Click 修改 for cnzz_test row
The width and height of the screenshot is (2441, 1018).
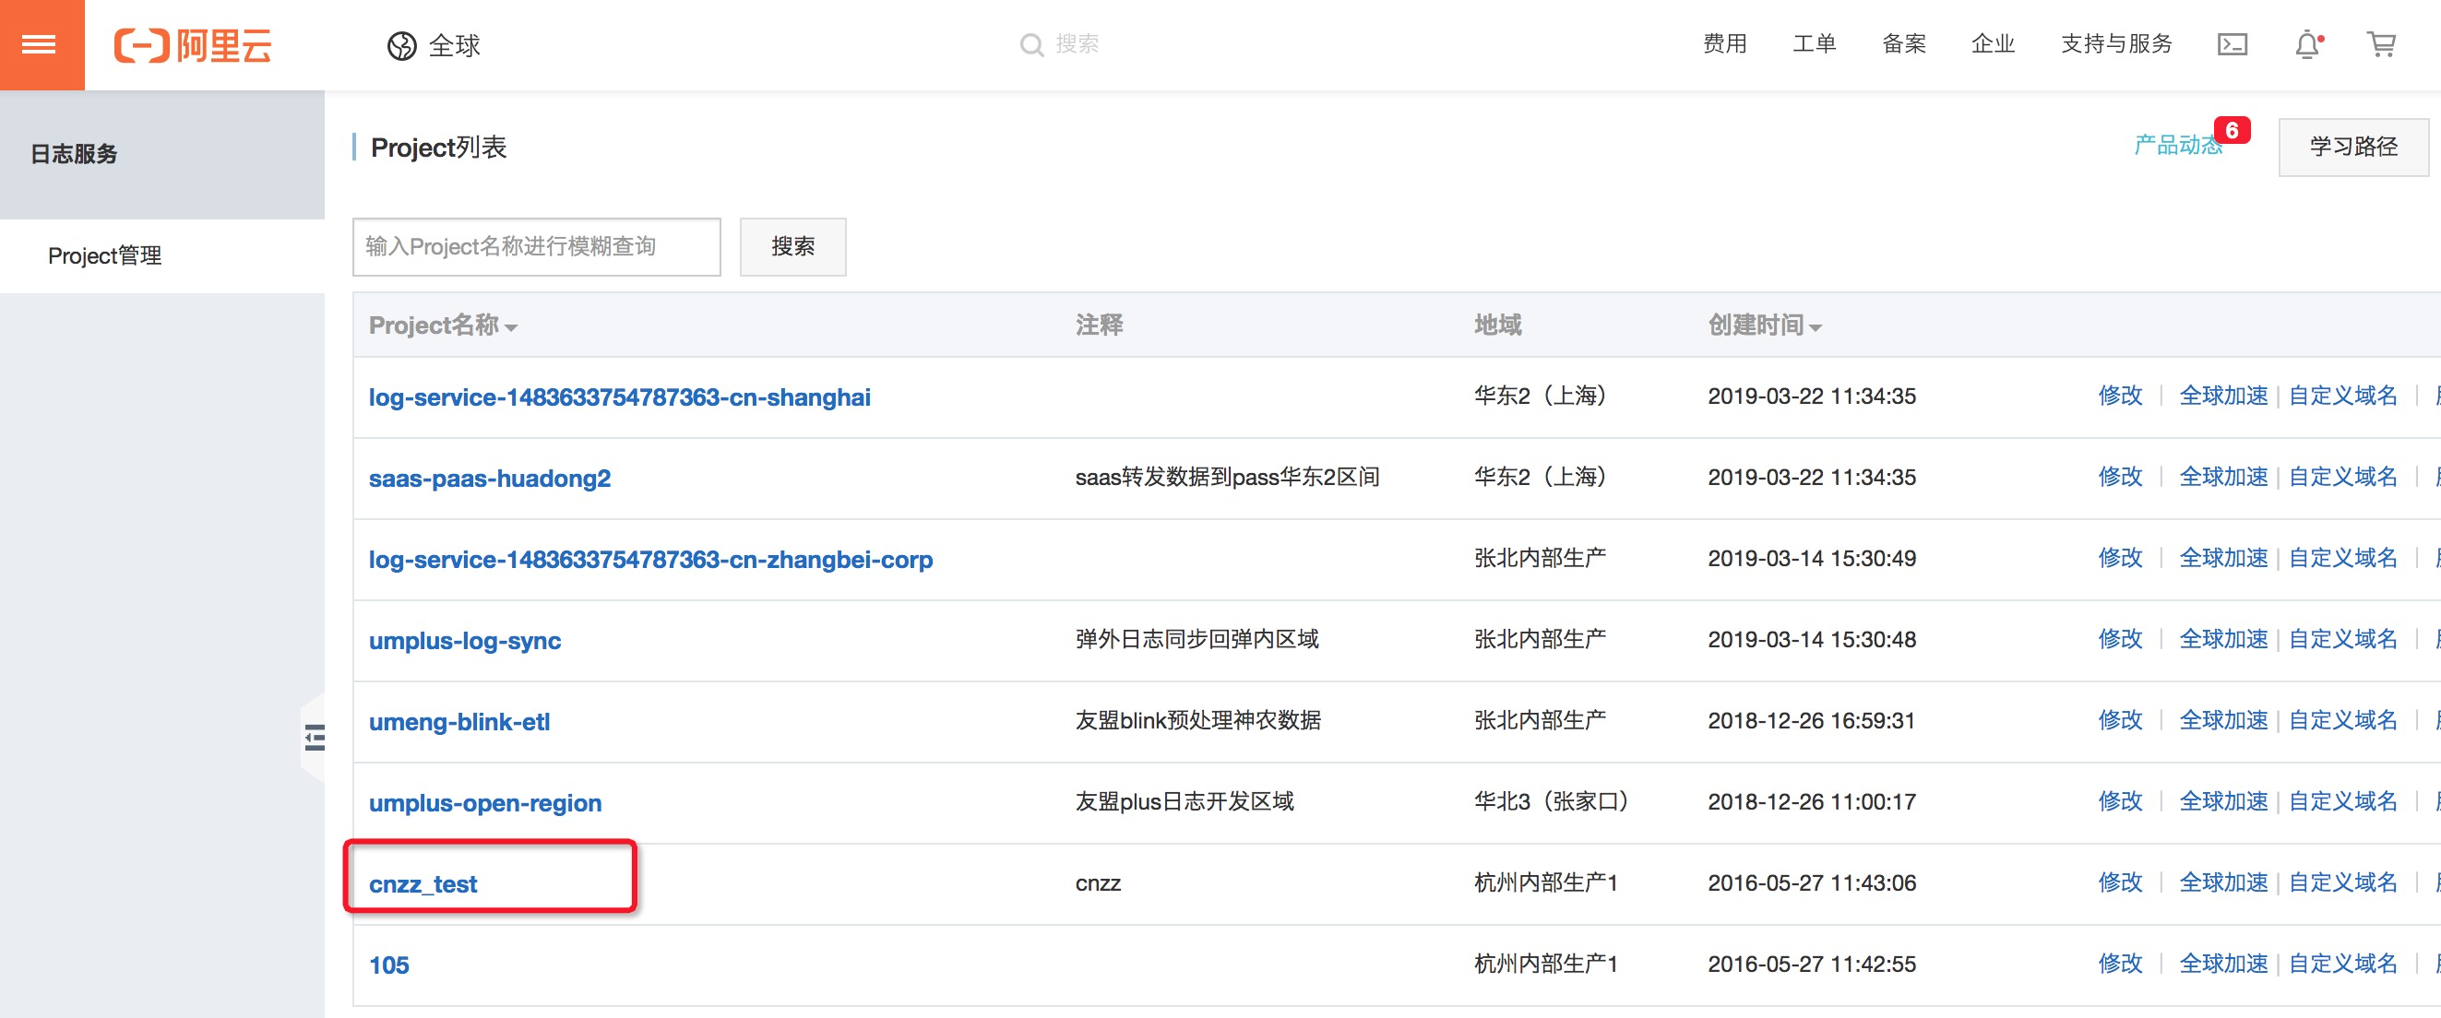coord(2120,882)
